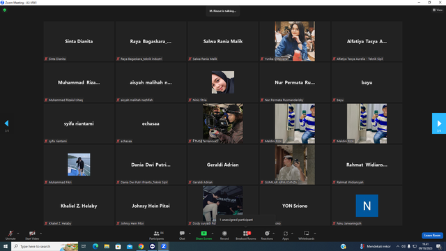Open the Windows Start menu

[6, 246]
